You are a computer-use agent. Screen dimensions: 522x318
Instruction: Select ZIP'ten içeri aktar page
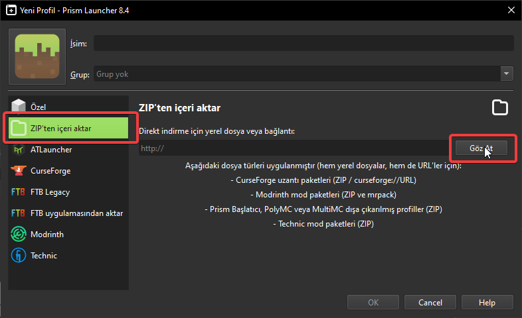point(68,128)
